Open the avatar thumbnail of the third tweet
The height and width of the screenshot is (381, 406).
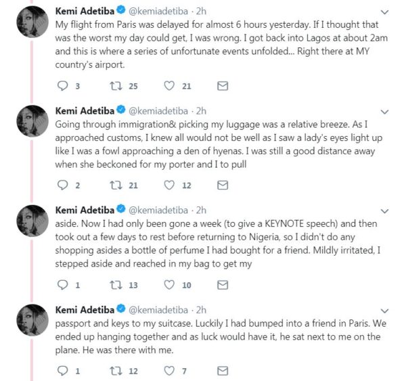click(x=32, y=221)
